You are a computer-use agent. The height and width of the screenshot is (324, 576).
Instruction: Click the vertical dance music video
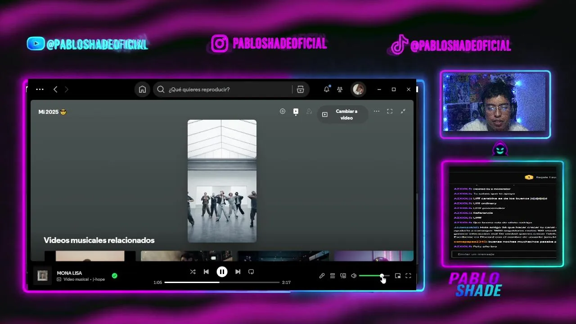pos(222,181)
